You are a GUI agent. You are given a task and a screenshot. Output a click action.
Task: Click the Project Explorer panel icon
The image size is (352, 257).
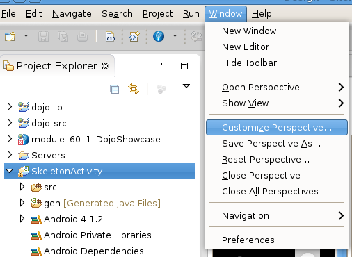tap(8, 66)
